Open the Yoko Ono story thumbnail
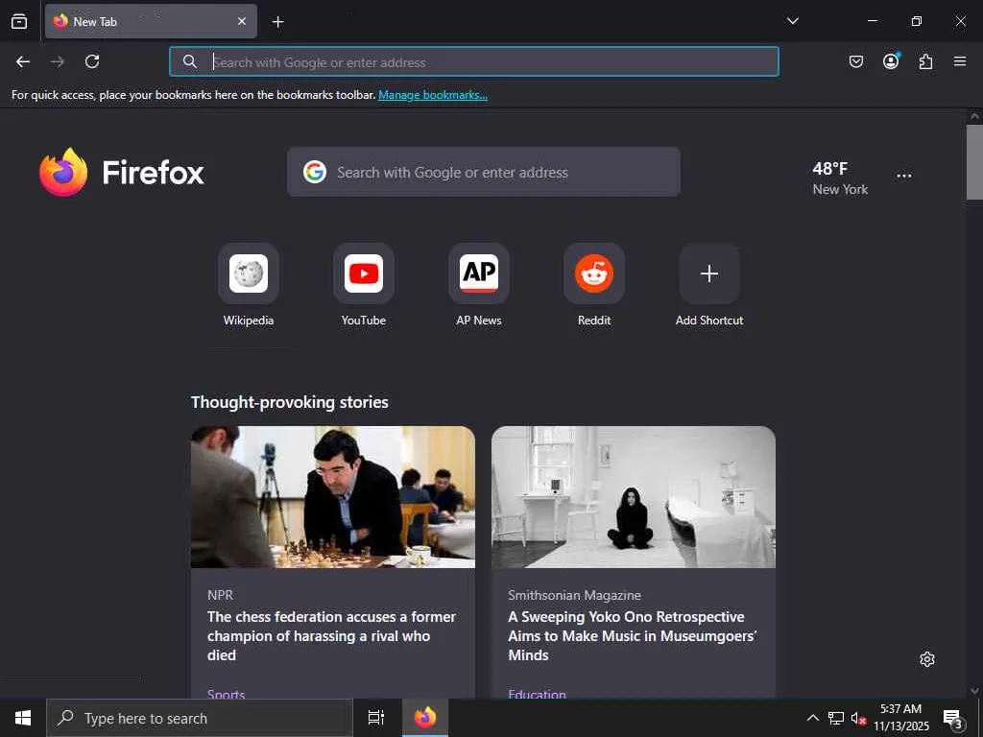983x737 pixels. [634, 497]
